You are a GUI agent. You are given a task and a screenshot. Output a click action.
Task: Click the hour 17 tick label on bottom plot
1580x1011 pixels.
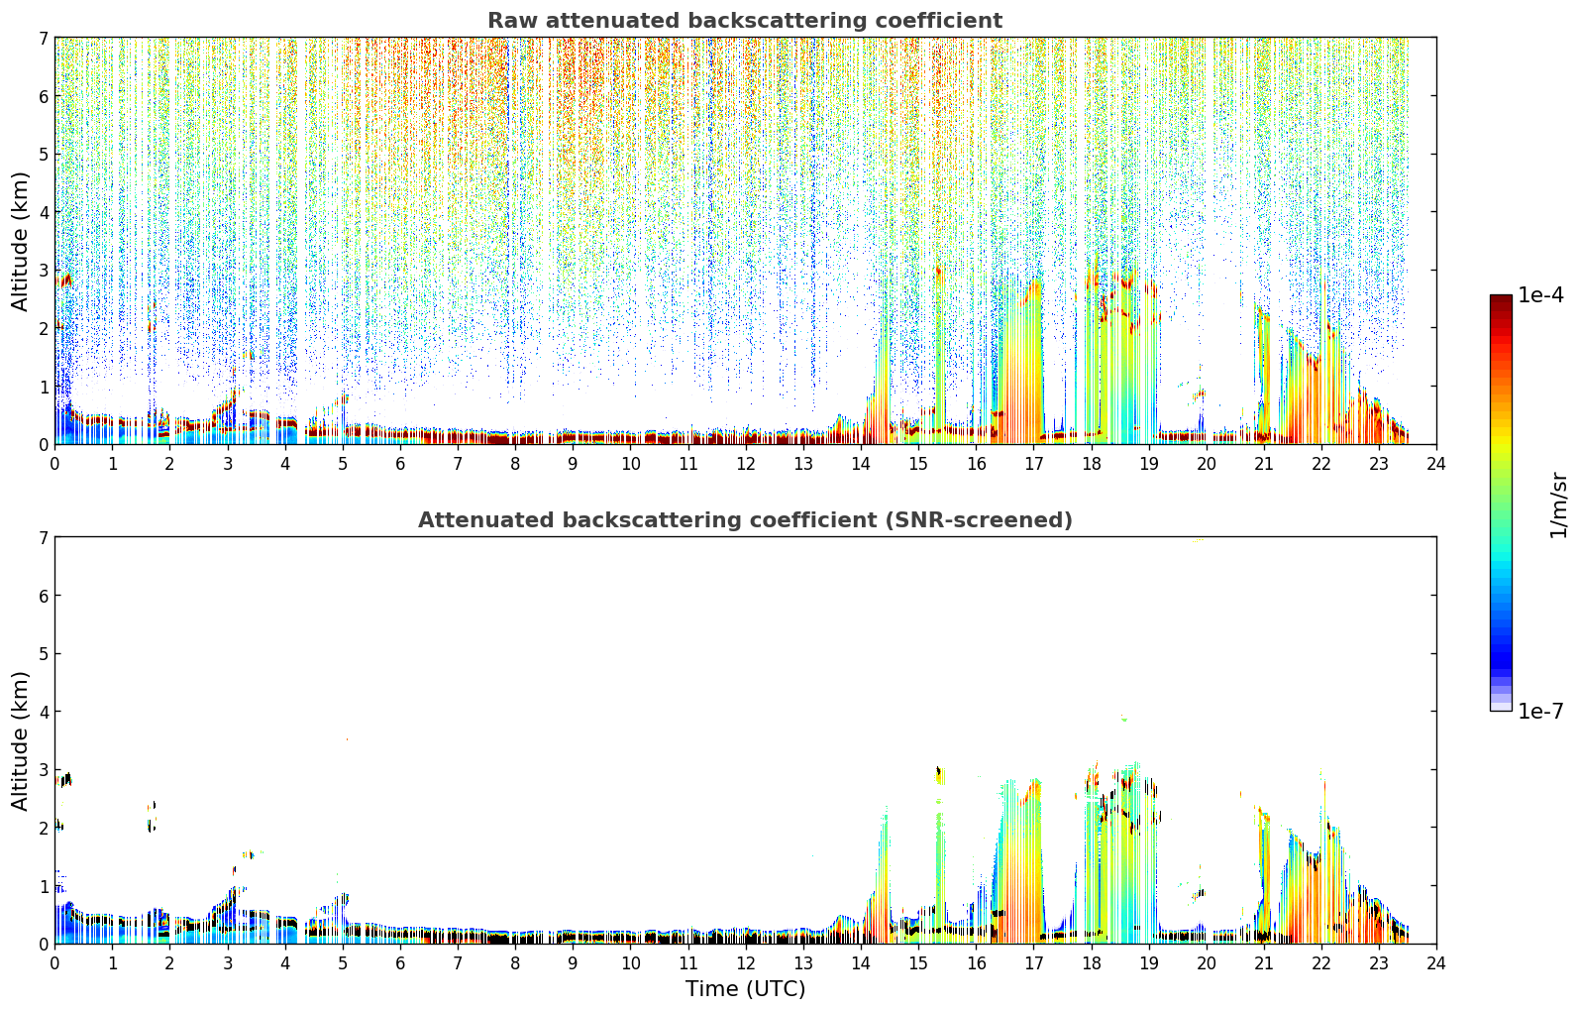[1033, 963]
